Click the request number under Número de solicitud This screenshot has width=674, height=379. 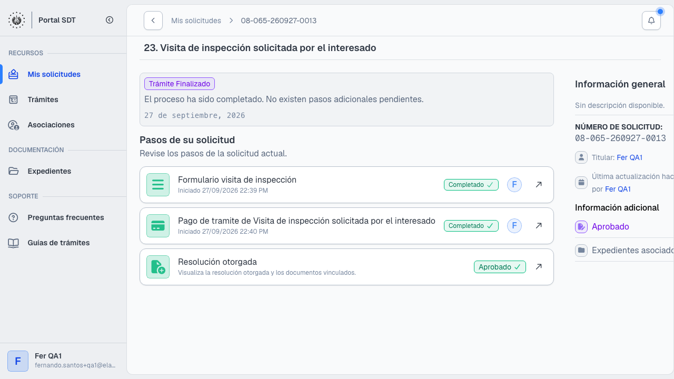click(x=620, y=138)
